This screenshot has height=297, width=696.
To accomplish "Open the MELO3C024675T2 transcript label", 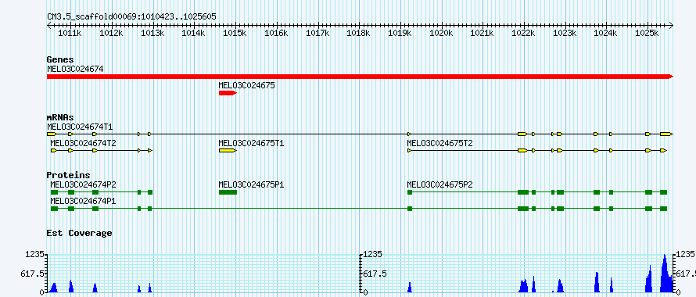I will [x=439, y=143].
